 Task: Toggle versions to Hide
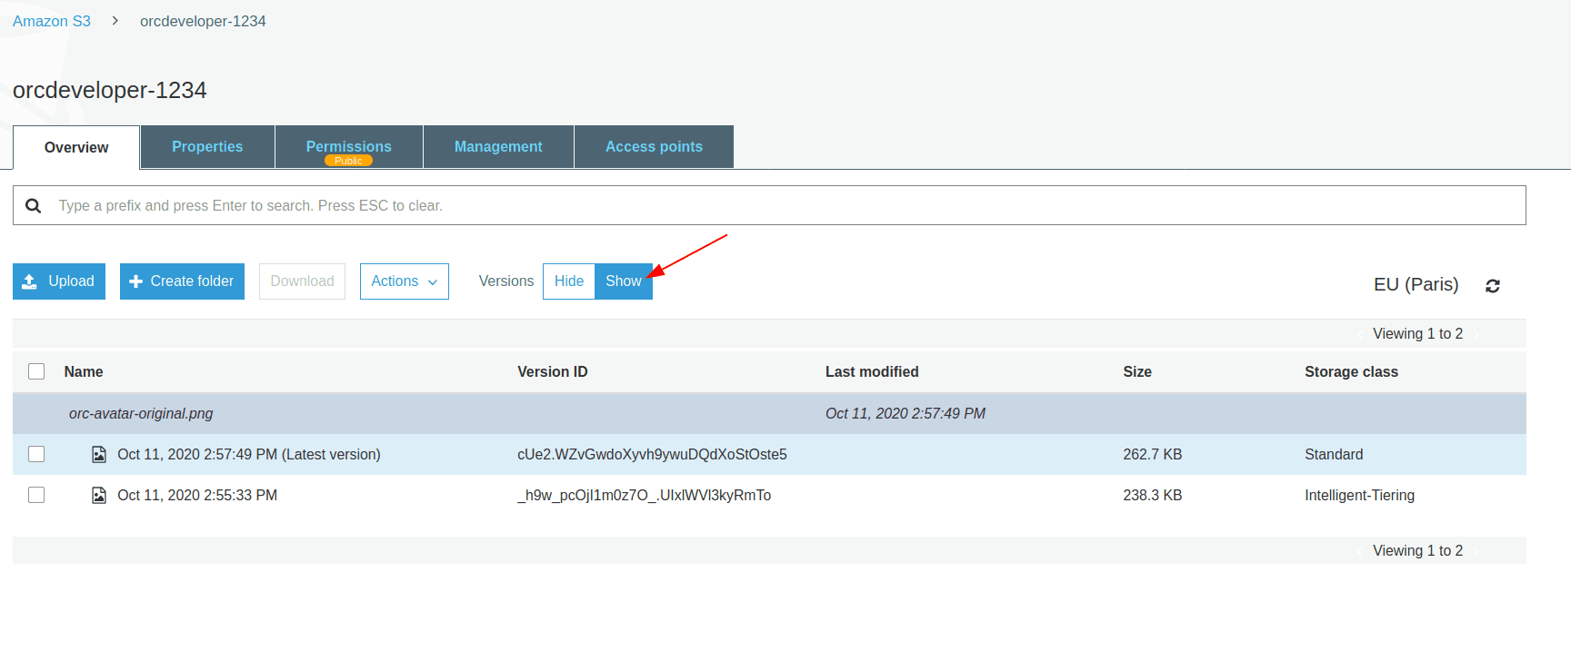point(569,281)
